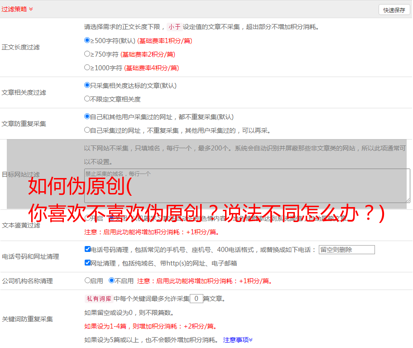Image resolution: width=413 pixels, height=348 pixels.
Task: Click the 电话号码和网址清理 label
Action: [x=30, y=256]
